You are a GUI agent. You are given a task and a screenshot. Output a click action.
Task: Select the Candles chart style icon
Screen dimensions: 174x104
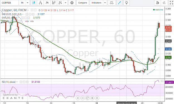(34, 3)
